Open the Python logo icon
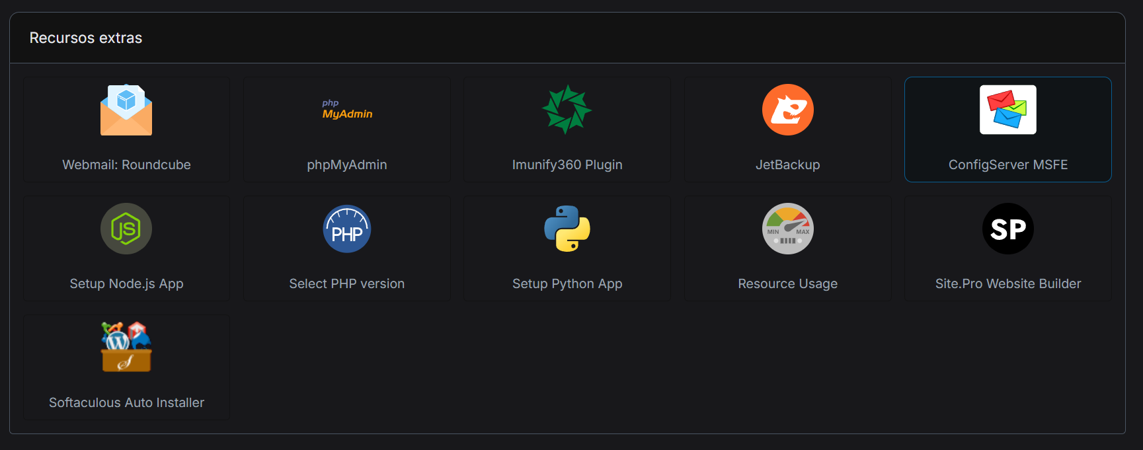The width and height of the screenshot is (1143, 450). tap(567, 229)
